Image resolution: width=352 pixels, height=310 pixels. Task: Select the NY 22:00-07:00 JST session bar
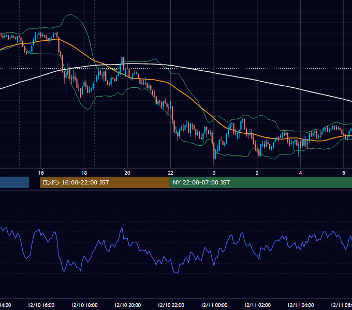click(260, 182)
